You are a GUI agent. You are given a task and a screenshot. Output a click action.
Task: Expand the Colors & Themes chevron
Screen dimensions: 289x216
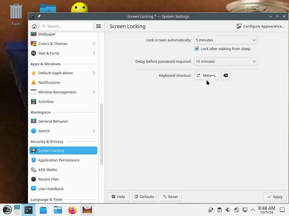tap(94, 44)
